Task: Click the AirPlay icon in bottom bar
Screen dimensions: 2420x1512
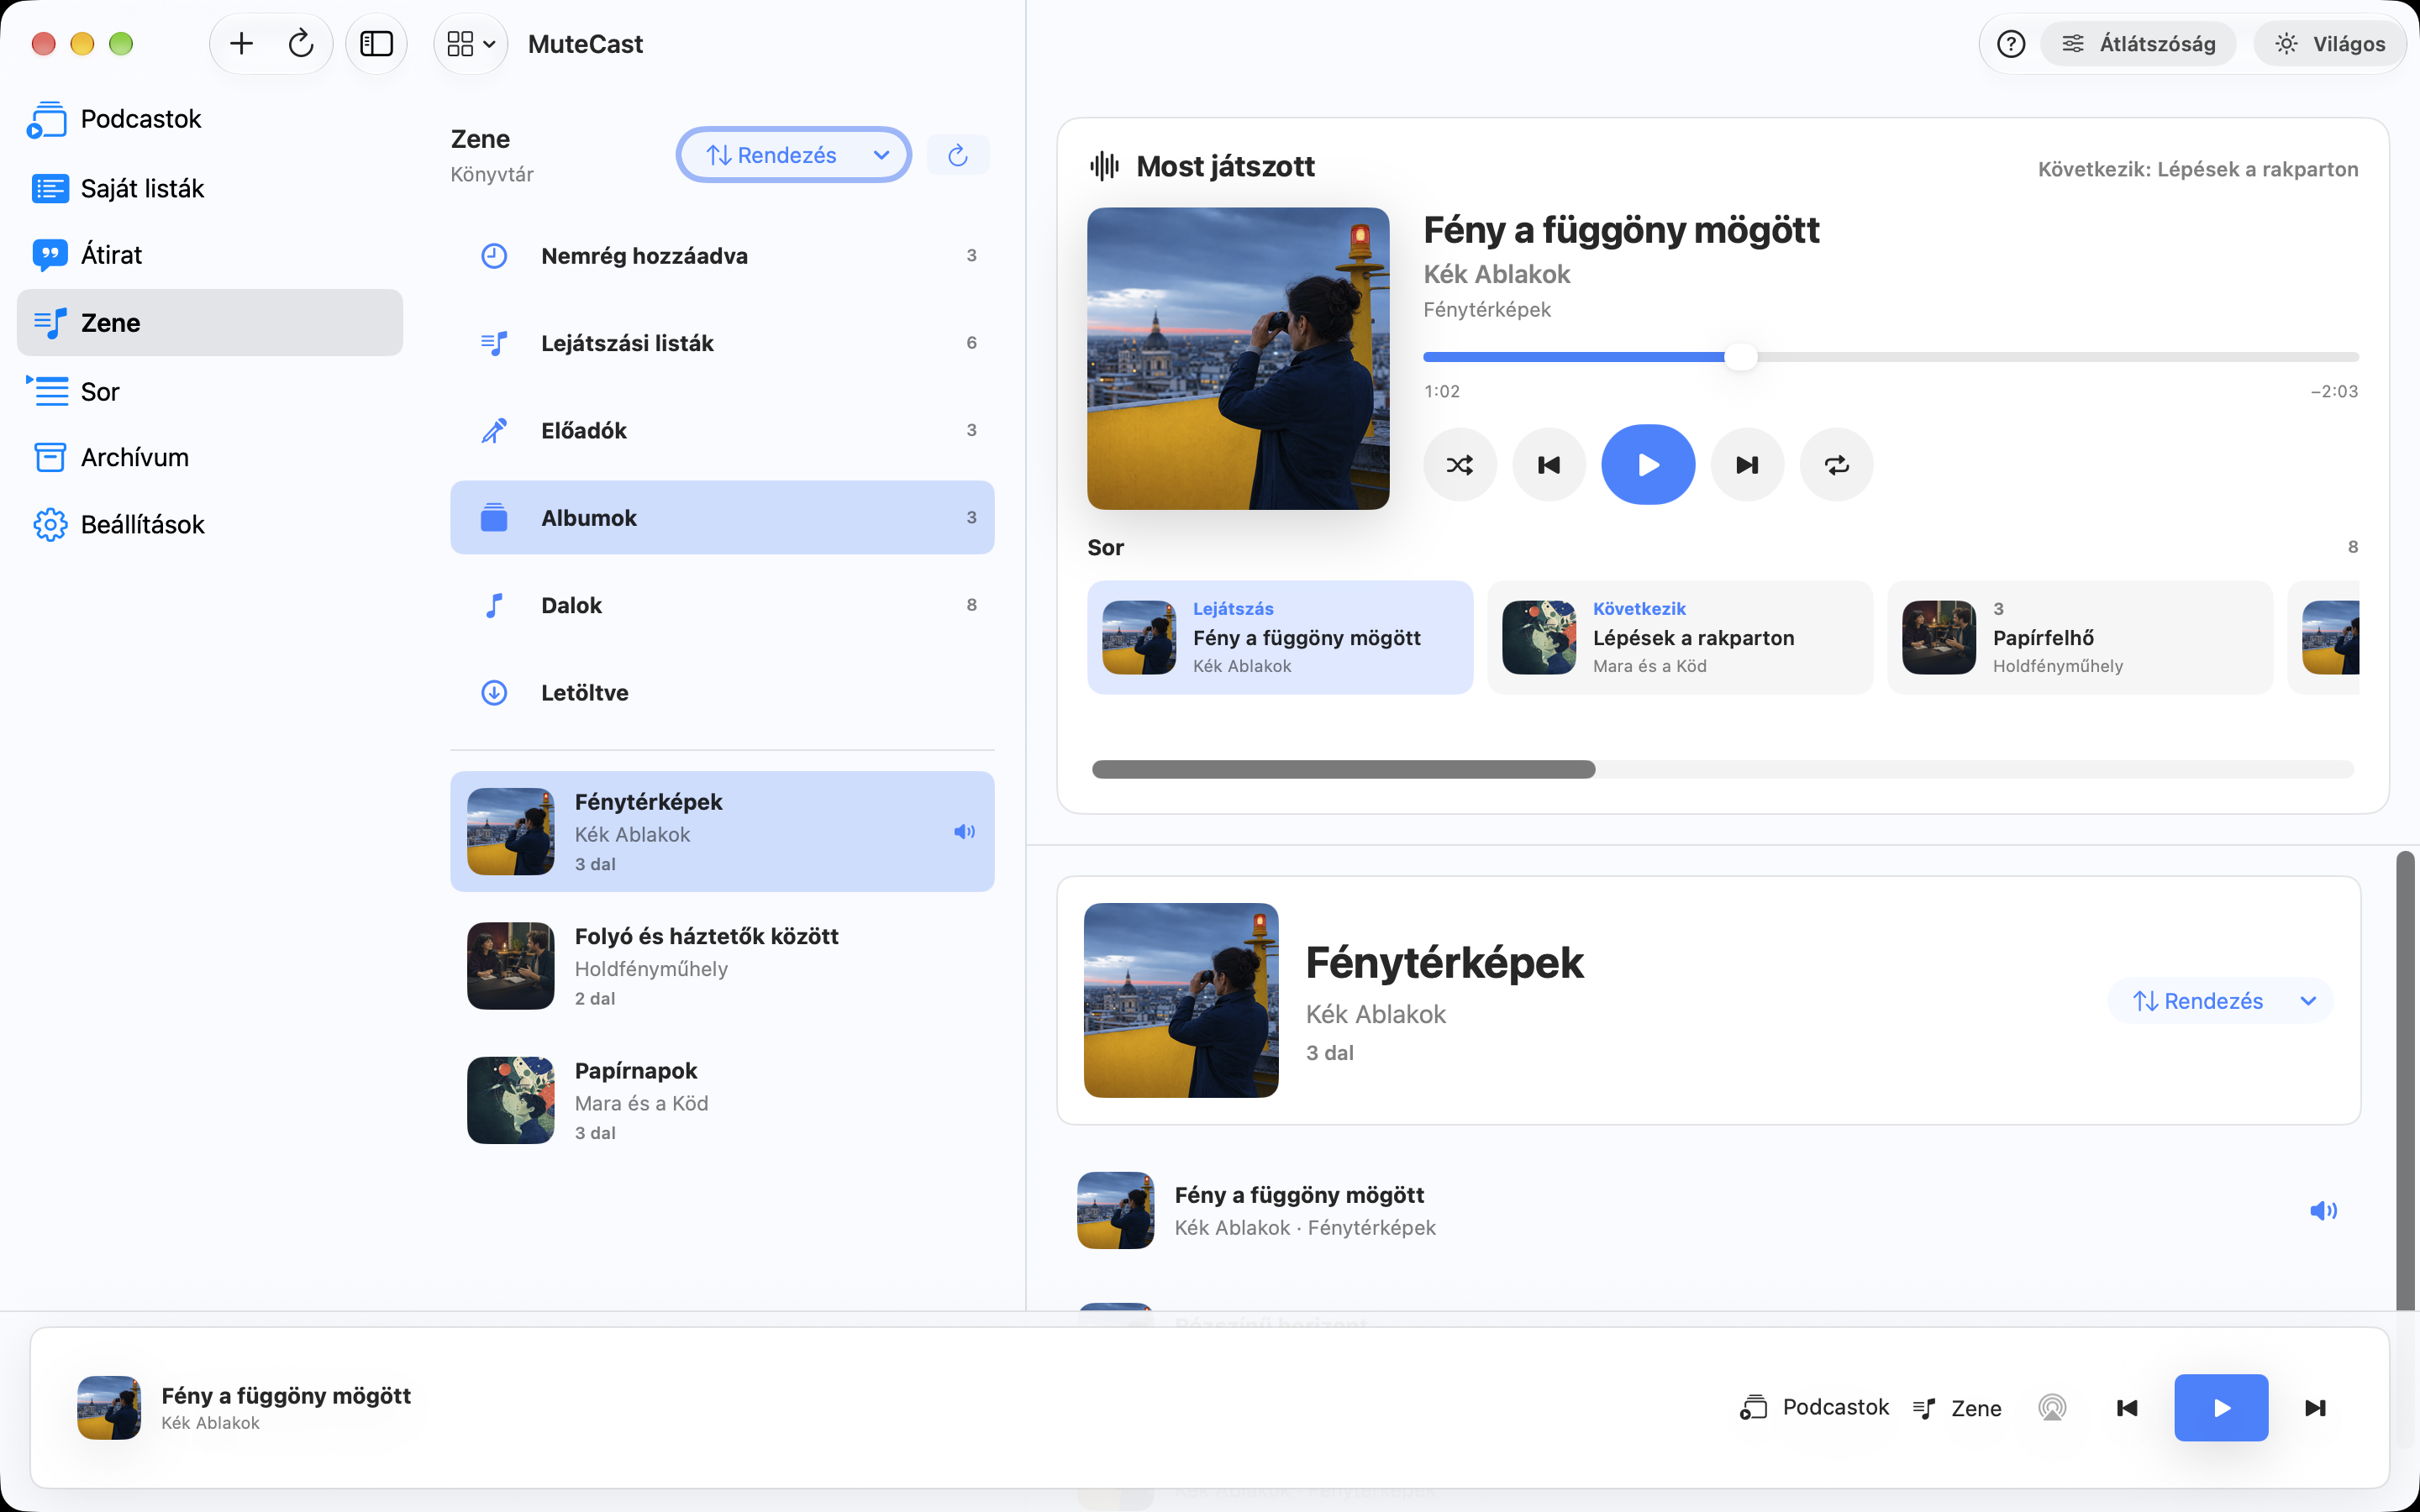Action: coord(2051,1408)
